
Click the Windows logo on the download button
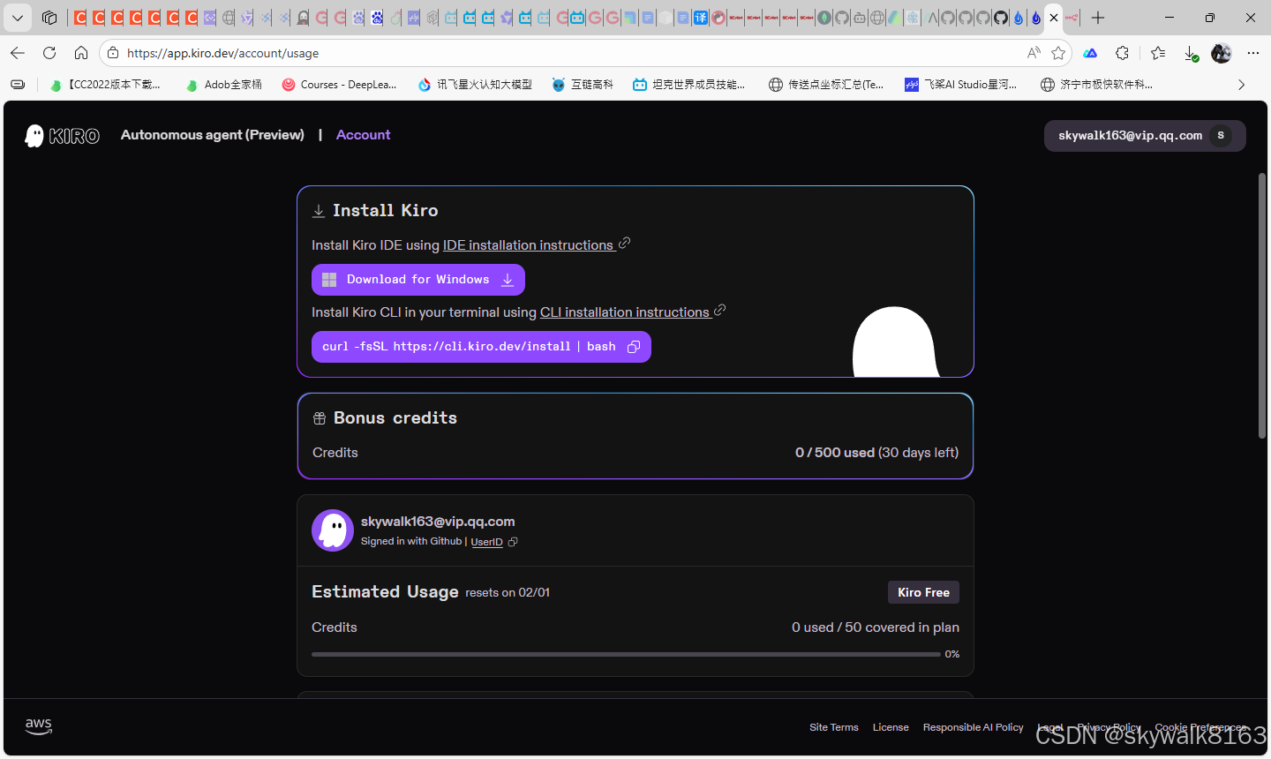tap(328, 279)
